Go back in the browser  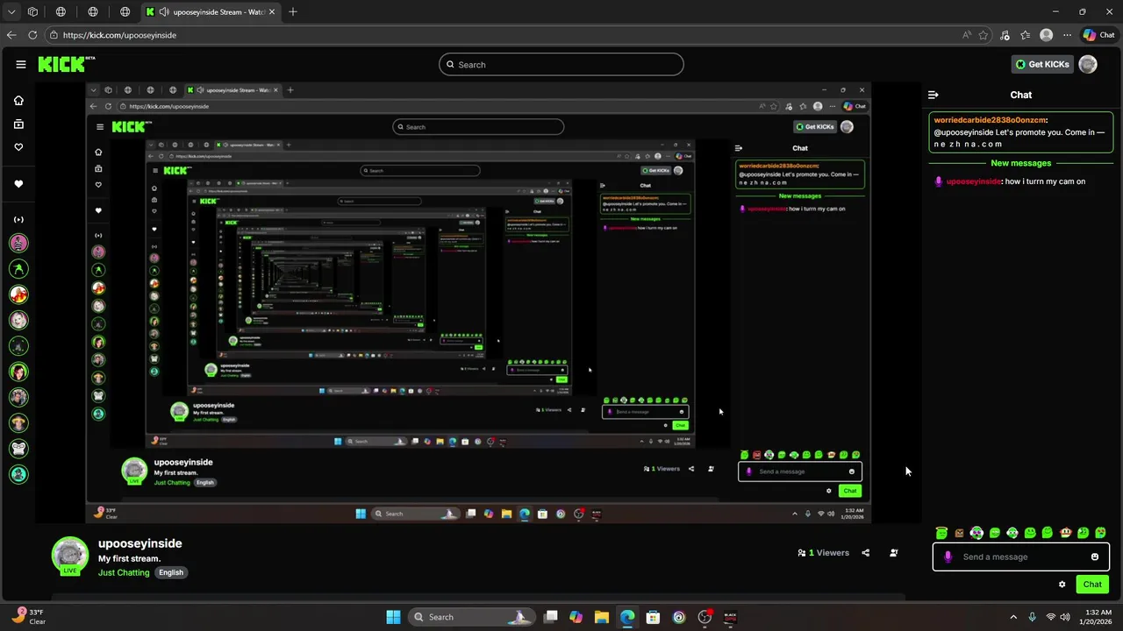click(x=11, y=35)
